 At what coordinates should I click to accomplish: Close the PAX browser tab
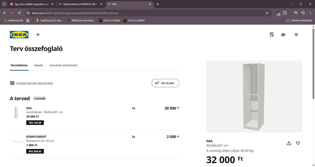150,4
